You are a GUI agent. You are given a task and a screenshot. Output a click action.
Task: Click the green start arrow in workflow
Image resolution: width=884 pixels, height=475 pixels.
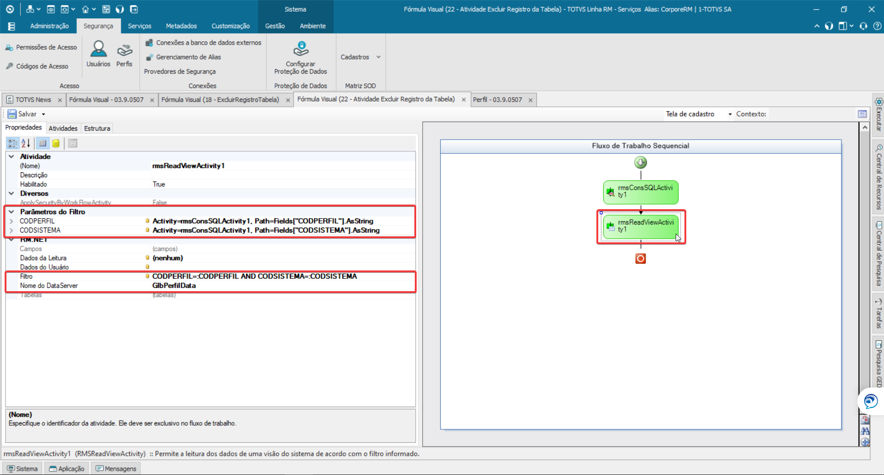[641, 162]
